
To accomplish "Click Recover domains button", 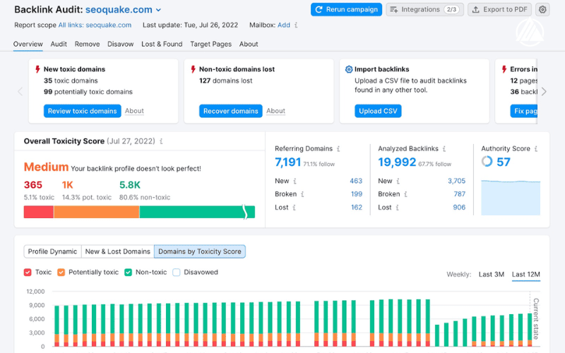I will [x=231, y=111].
